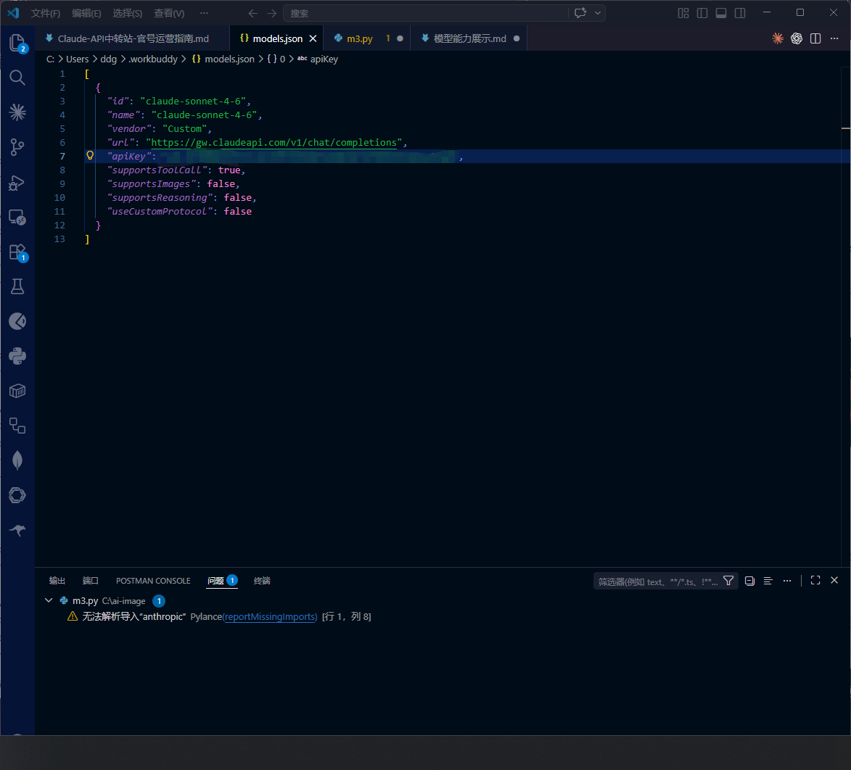Open Run and Debug view
851x770 pixels.
[17, 183]
